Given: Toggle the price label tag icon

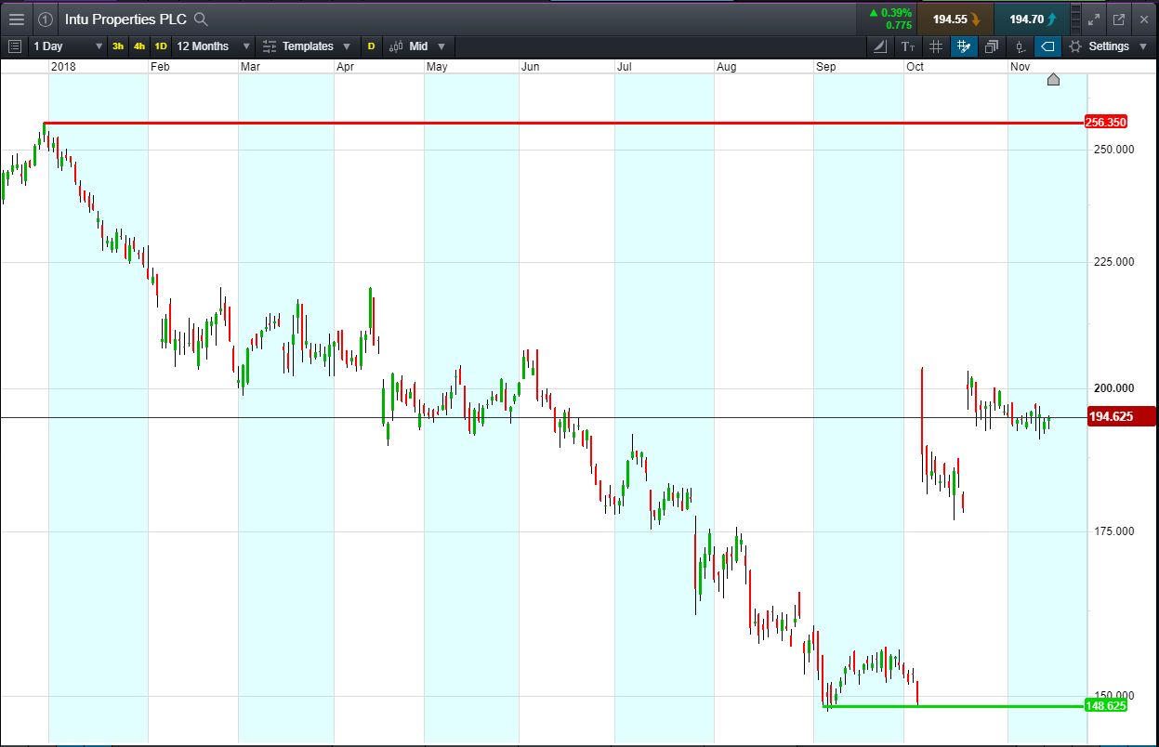Looking at the screenshot, I should click(x=1047, y=46).
